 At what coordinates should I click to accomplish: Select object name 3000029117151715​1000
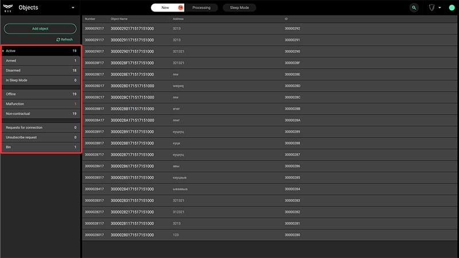pos(132,40)
